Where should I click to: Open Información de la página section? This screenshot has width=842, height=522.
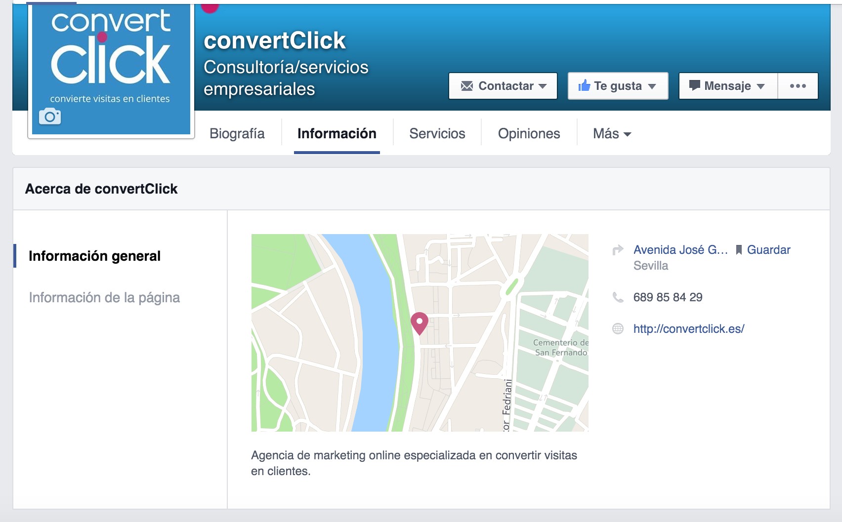point(104,297)
